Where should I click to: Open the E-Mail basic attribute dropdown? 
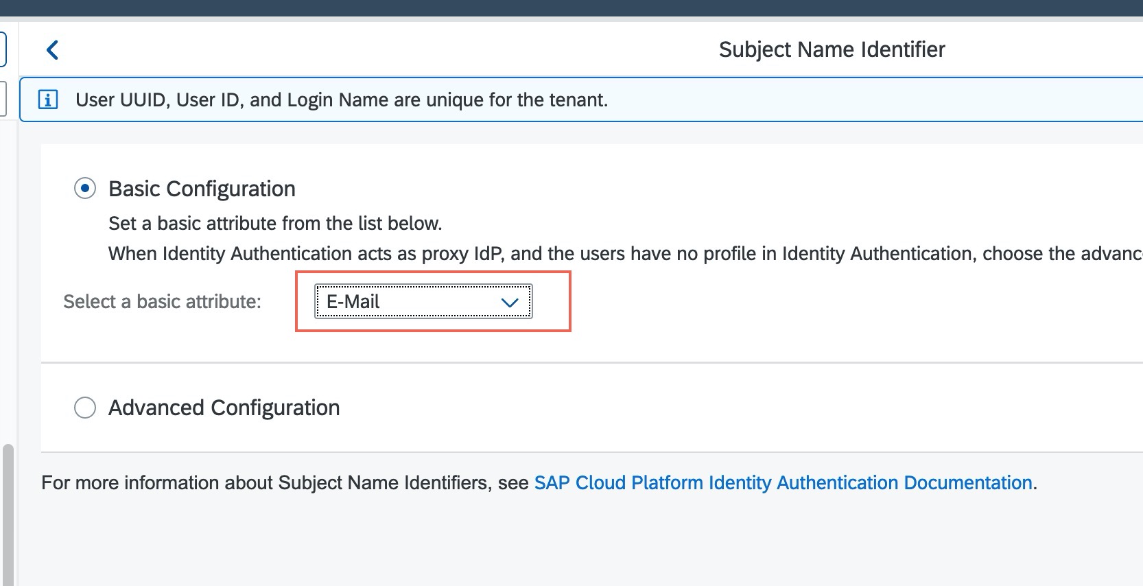(423, 302)
